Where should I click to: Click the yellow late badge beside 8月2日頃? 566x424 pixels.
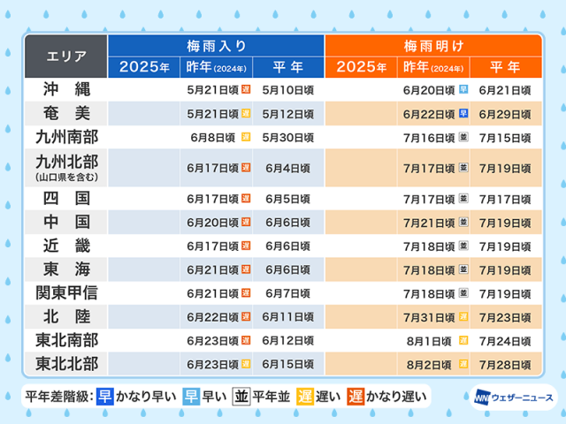click(463, 364)
